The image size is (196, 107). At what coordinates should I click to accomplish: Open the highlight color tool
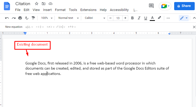click(x=159, y=18)
